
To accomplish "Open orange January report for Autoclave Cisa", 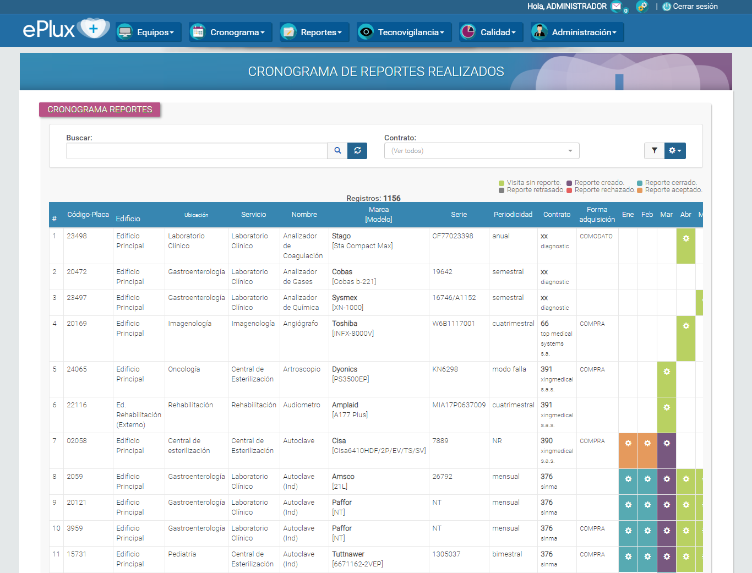I will 628,444.
